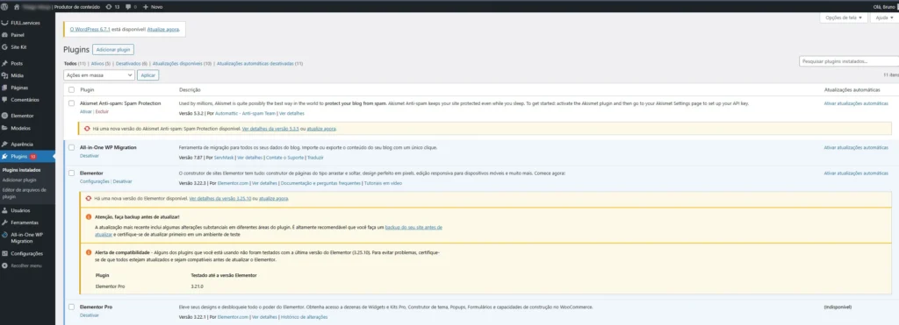The height and width of the screenshot is (325, 899).
Task: Expand Opções de tela panel
Action: pos(844,18)
